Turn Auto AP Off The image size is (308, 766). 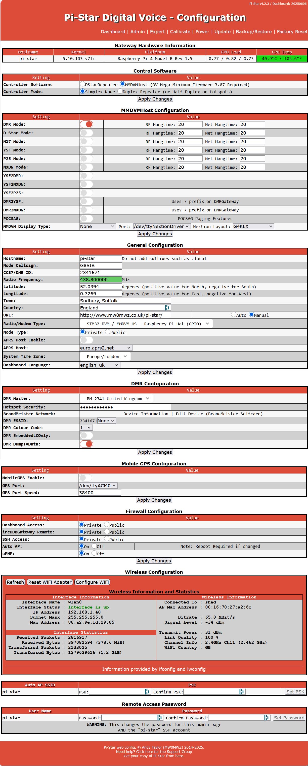[94, 546]
